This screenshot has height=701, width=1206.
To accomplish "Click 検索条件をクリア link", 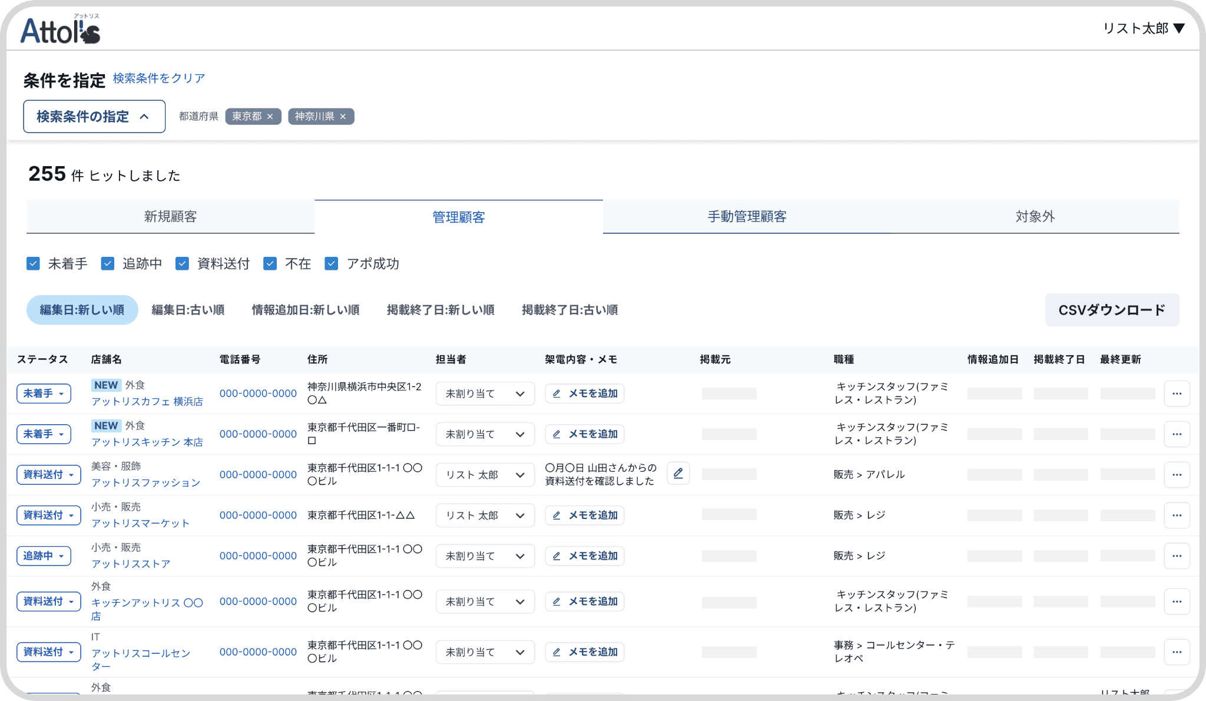I will click(159, 78).
